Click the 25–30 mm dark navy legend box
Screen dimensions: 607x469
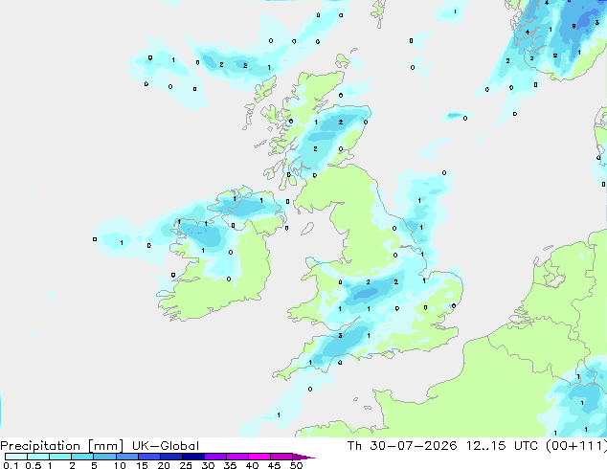192,457
